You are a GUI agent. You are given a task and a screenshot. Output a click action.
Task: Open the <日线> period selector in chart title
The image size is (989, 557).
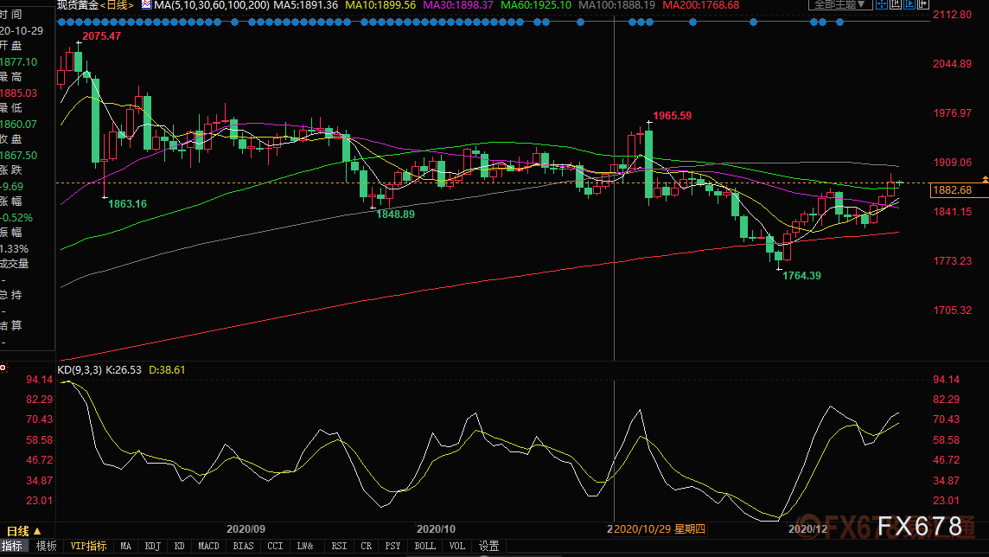[x=118, y=5]
